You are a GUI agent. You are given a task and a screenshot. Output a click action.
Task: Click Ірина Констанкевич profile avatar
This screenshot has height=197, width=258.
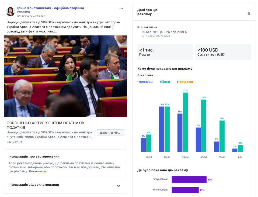click(x=11, y=12)
